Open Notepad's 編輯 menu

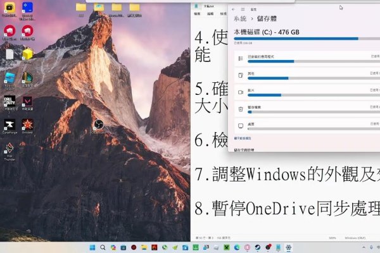(x=210, y=14)
